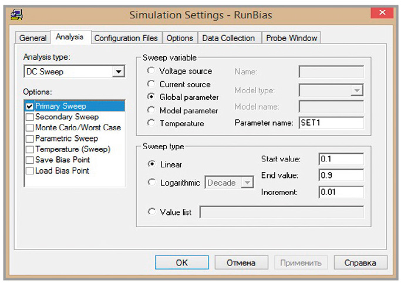401x283 pixels.
Task: Select the Logarithmic sweep type
Action: coord(152,183)
